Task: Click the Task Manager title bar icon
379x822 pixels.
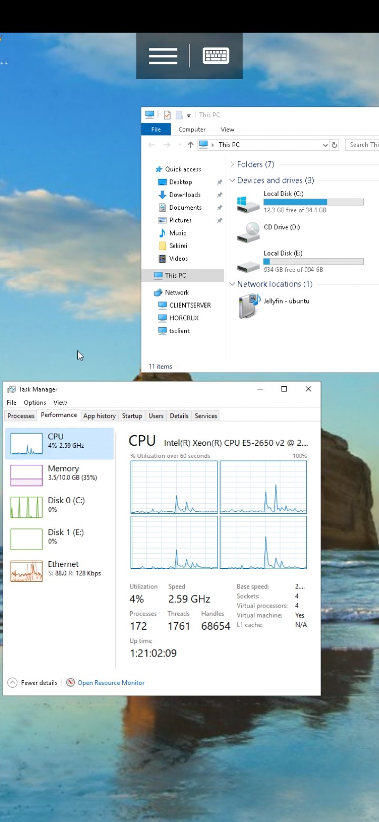Action: (x=12, y=389)
